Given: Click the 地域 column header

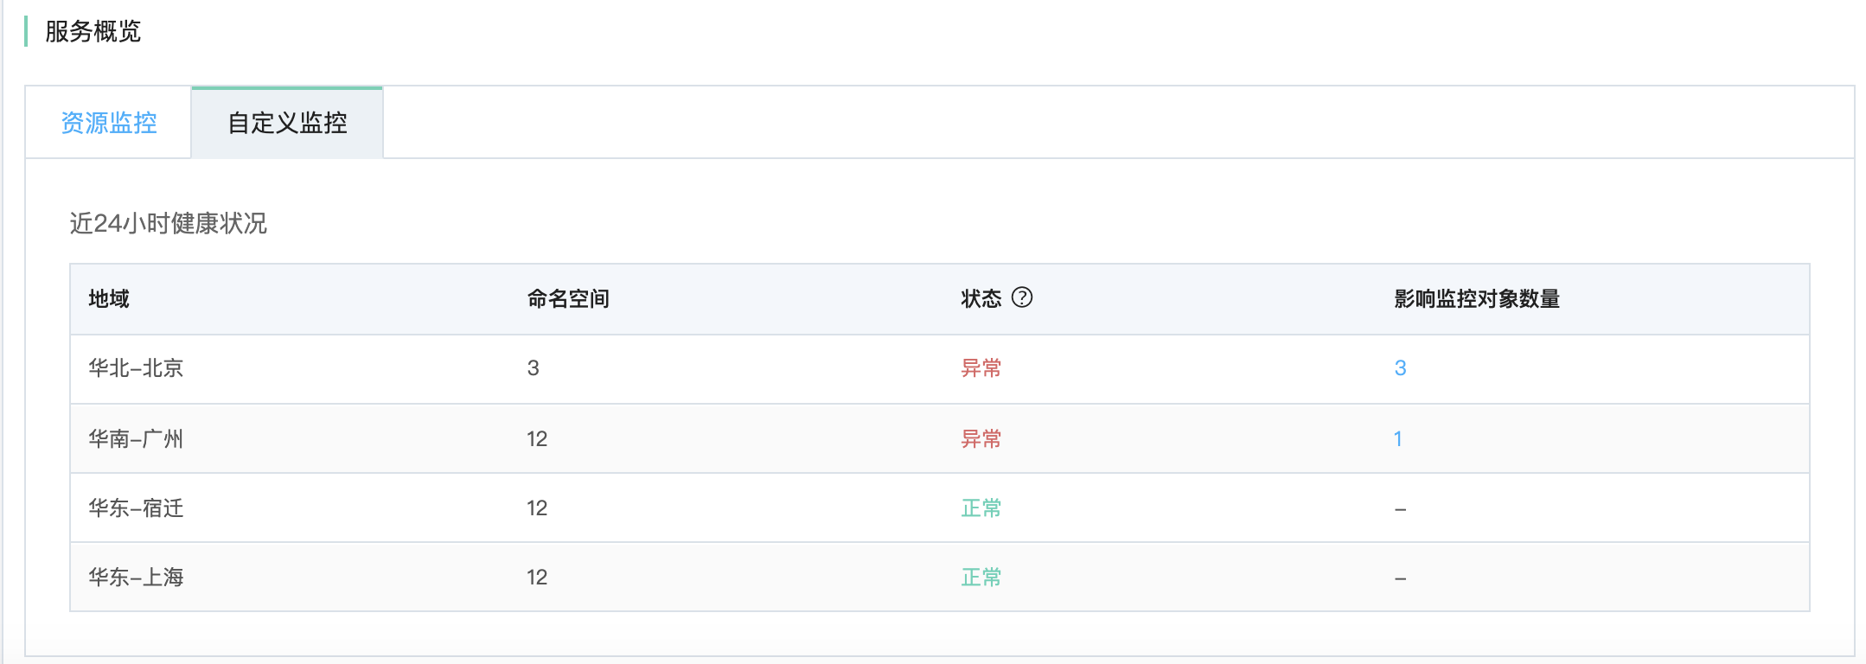Looking at the screenshot, I should click(x=109, y=299).
